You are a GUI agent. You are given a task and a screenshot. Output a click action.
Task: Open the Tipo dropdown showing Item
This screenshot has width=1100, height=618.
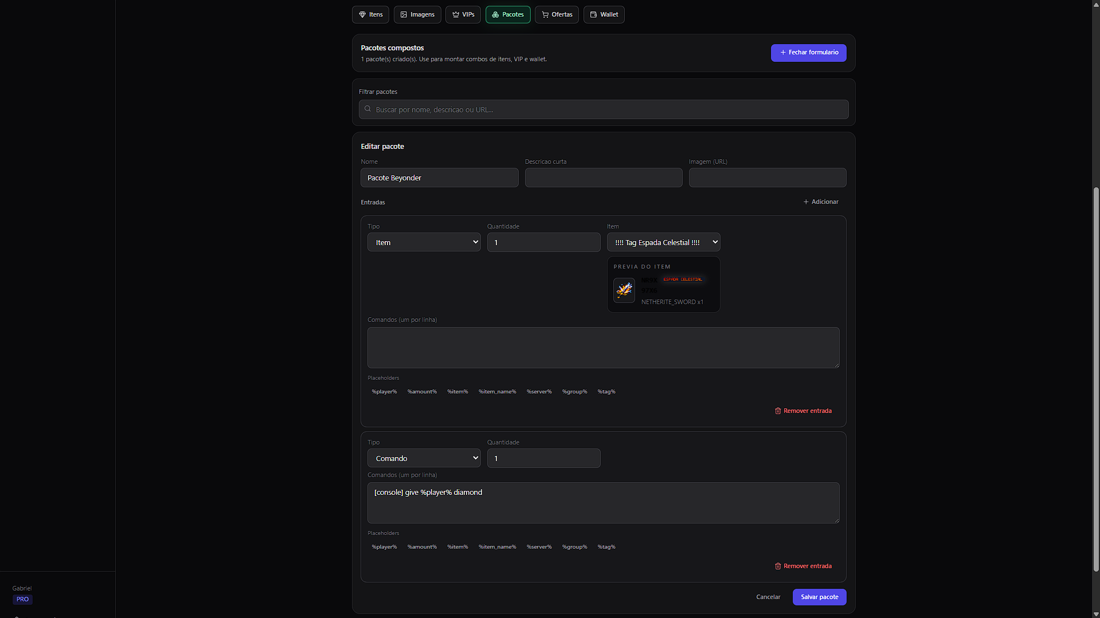pos(424,242)
